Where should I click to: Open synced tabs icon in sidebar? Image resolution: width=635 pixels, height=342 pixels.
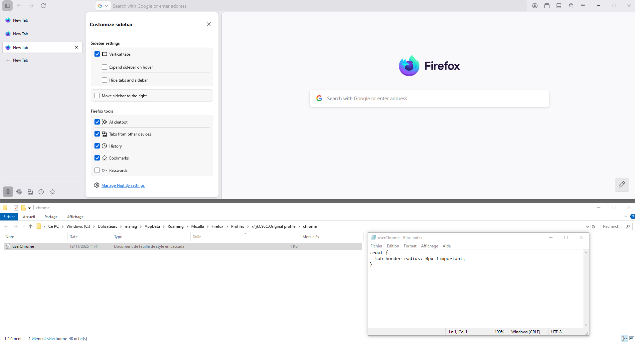(30, 192)
